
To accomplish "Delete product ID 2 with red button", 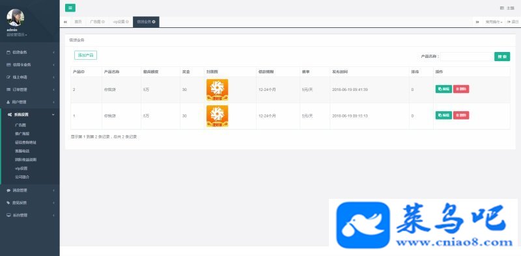I will coord(461,89).
